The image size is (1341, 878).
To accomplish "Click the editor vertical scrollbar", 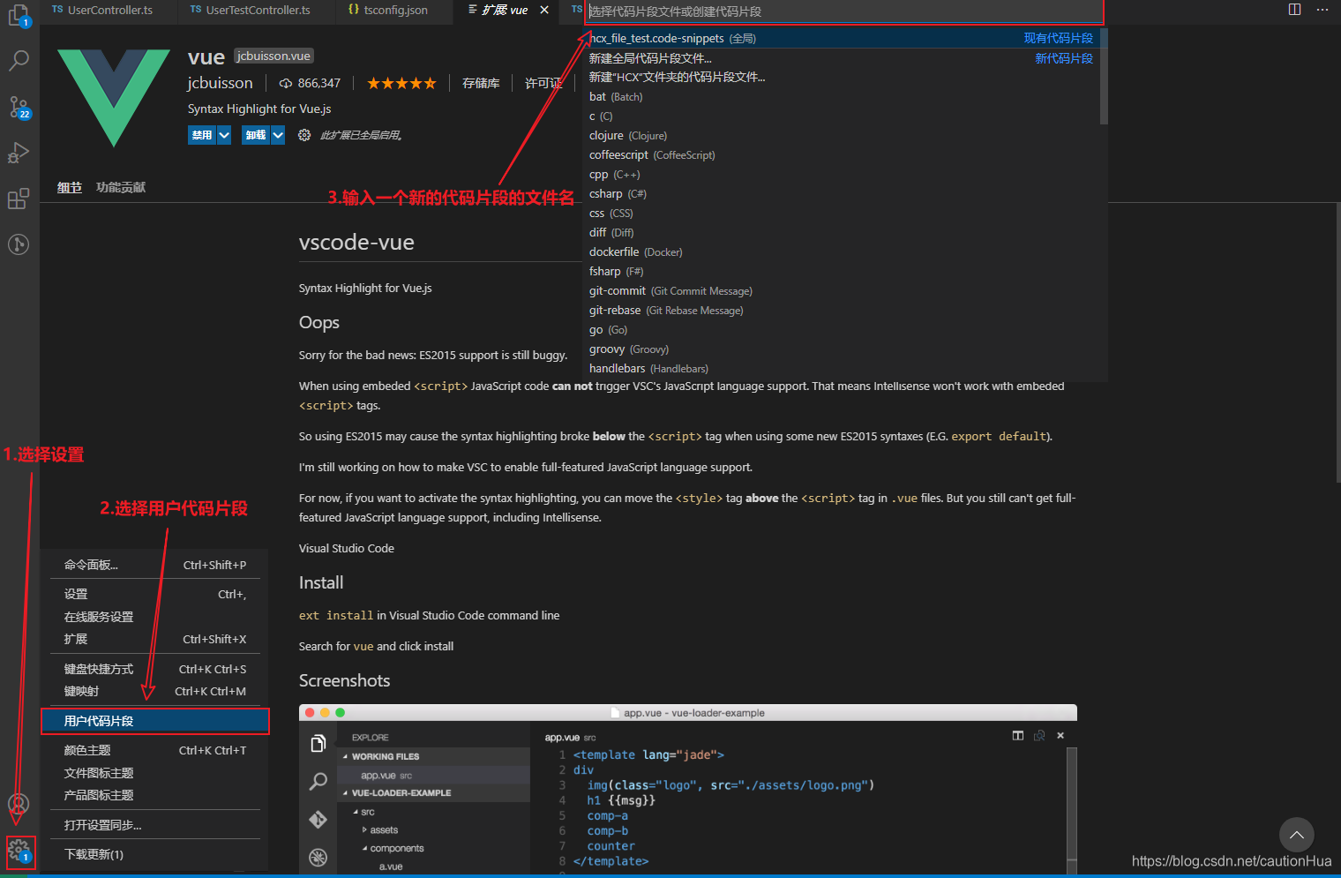I will coord(1337,341).
